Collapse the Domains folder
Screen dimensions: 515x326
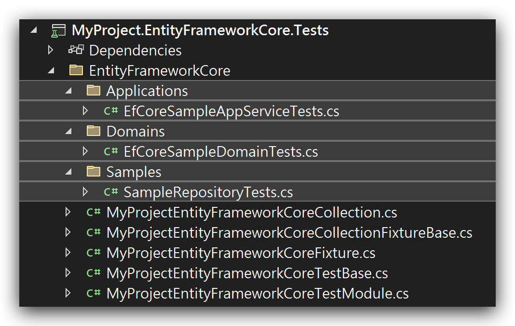click(68, 131)
